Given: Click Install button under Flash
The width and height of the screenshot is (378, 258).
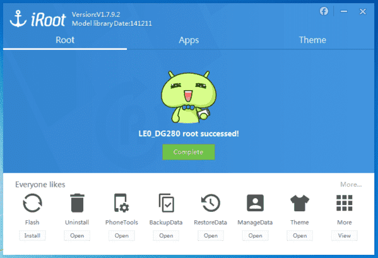Looking at the screenshot, I should pyautogui.click(x=32, y=235).
